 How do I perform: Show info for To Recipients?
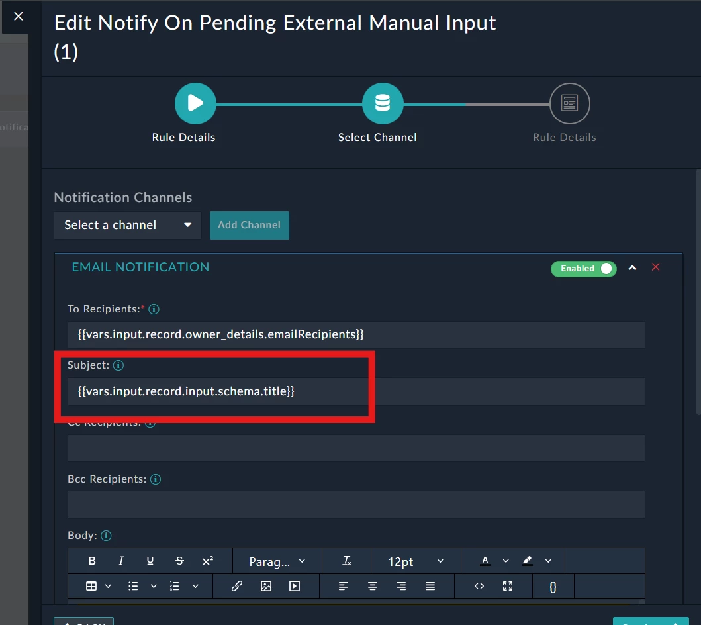click(154, 309)
